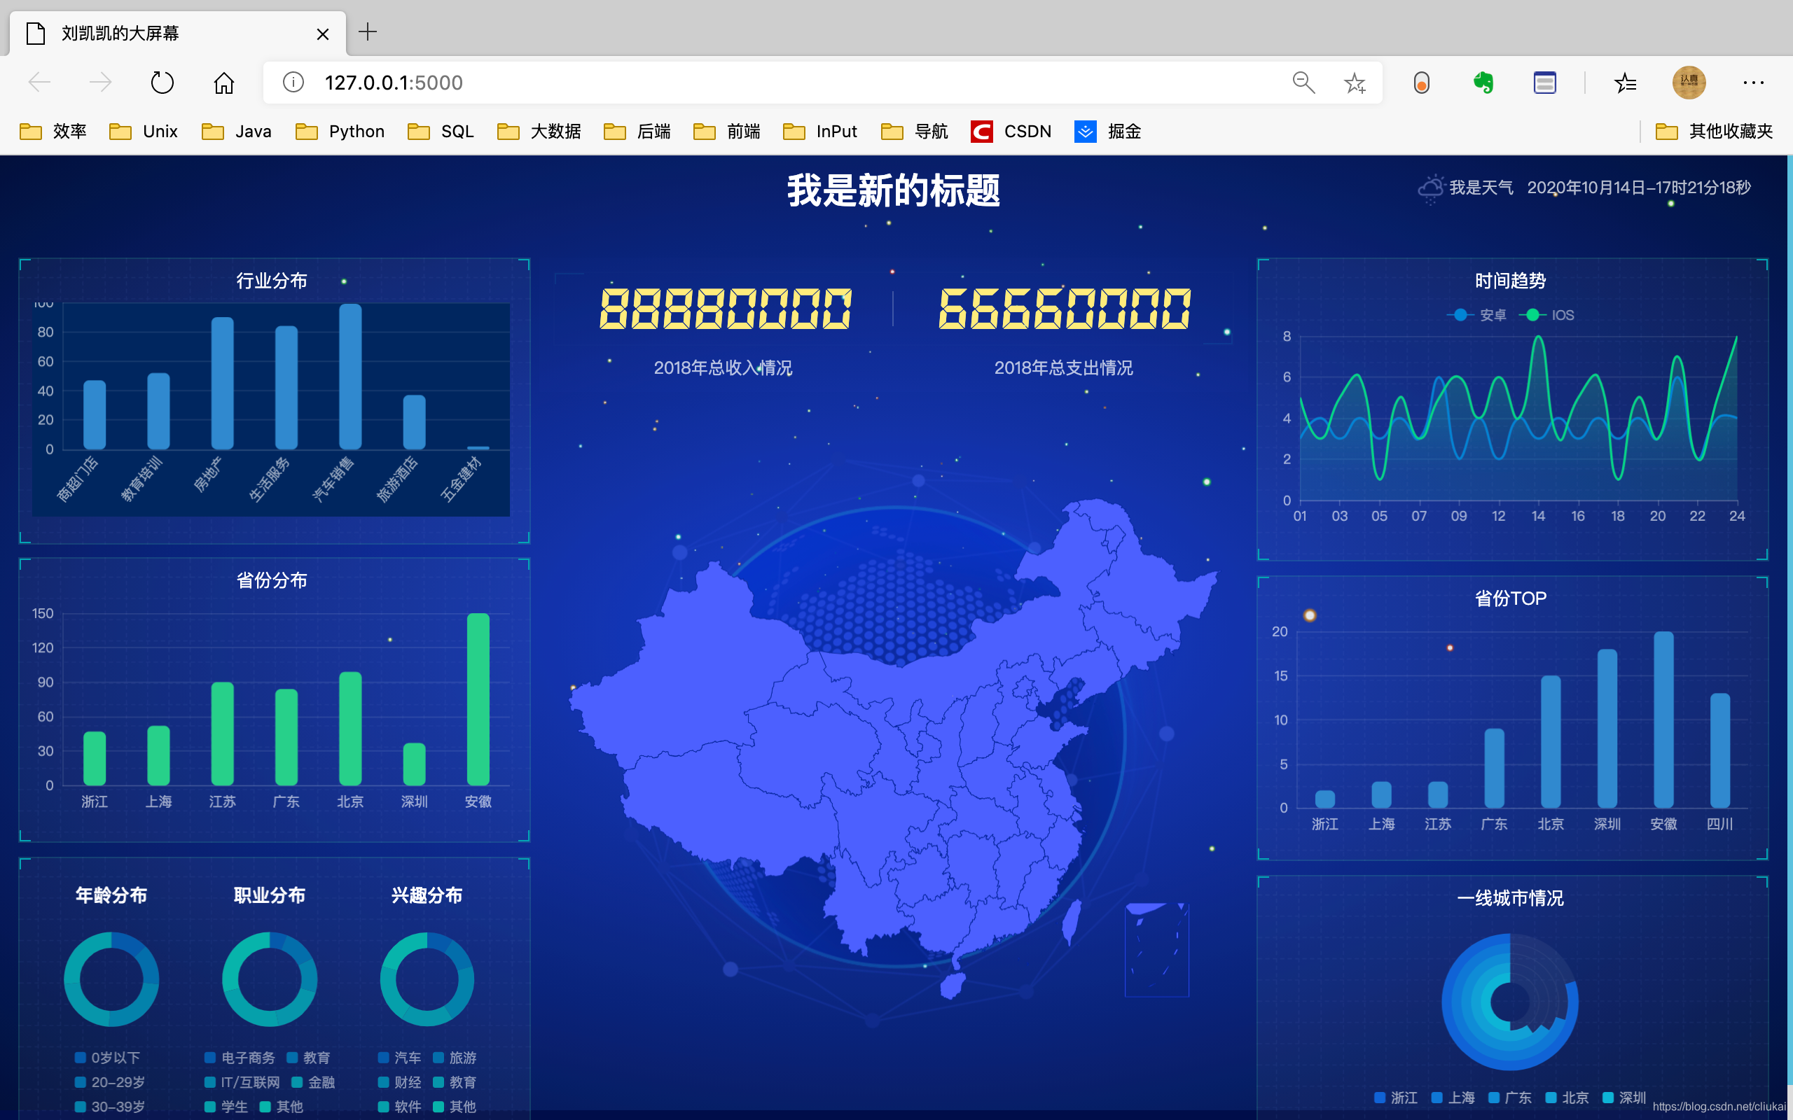Expand the Python bookmark folder
The image size is (1793, 1120).
point(339,132)
